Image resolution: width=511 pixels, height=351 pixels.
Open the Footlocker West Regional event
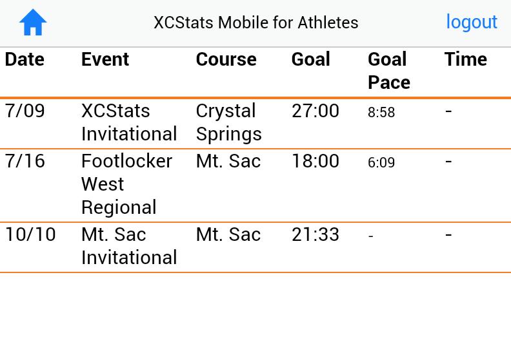(126, 184)
